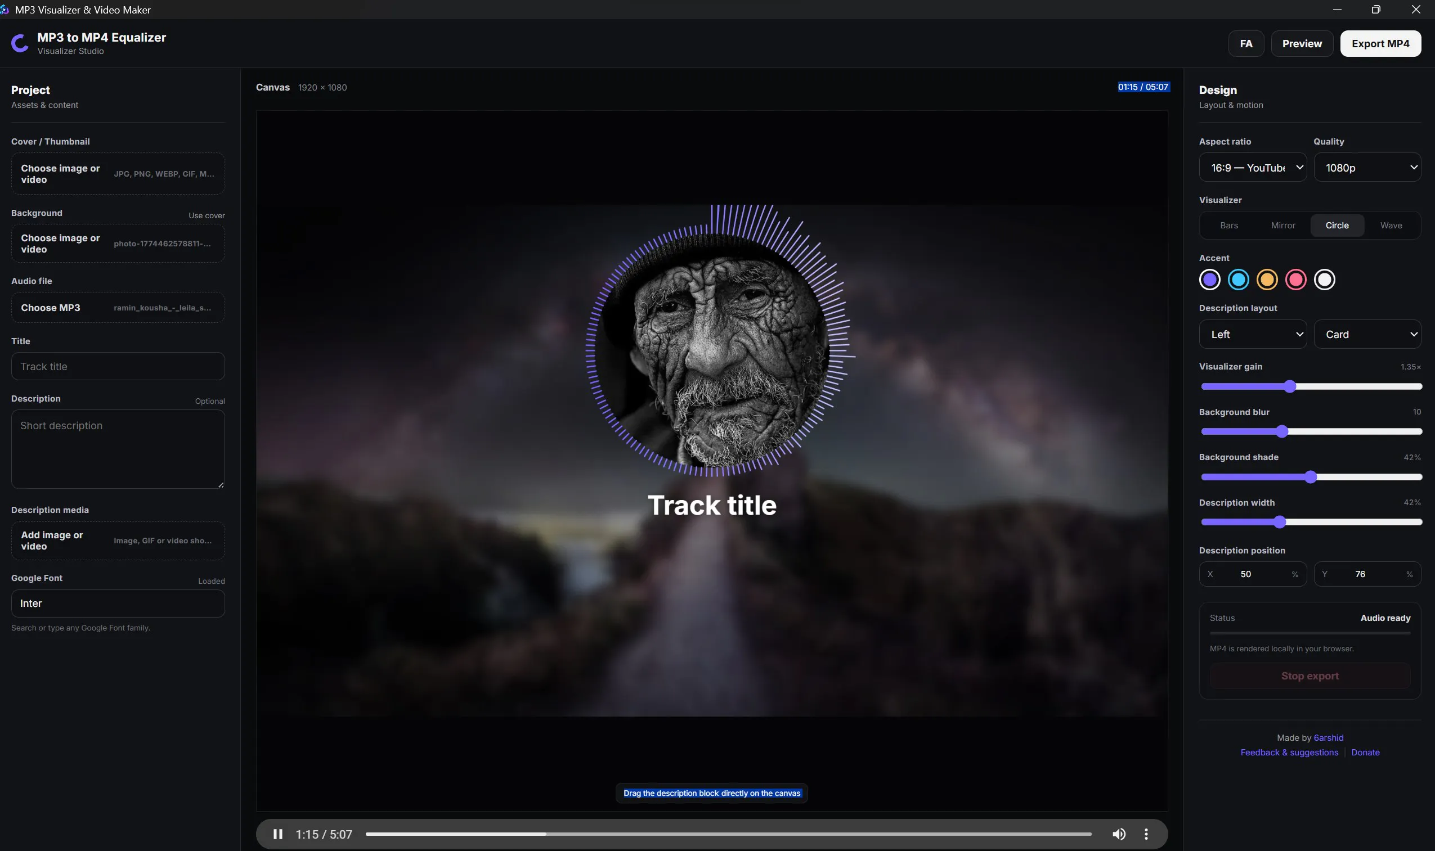Switch visualizer to Bars
This screenshot has width=1435, height=851.
pos(1228,226)
